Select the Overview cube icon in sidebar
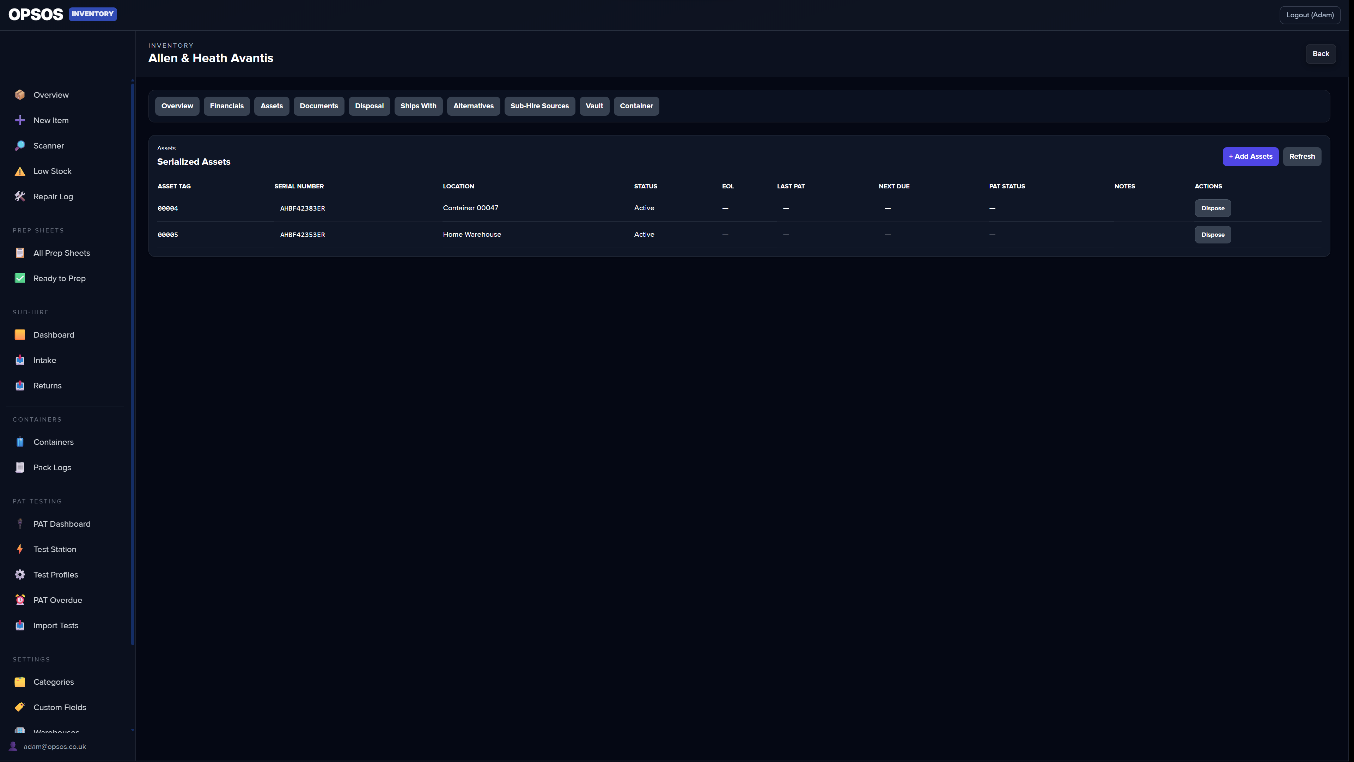The width and height of the screenshot is (1354, 762). 19,95
